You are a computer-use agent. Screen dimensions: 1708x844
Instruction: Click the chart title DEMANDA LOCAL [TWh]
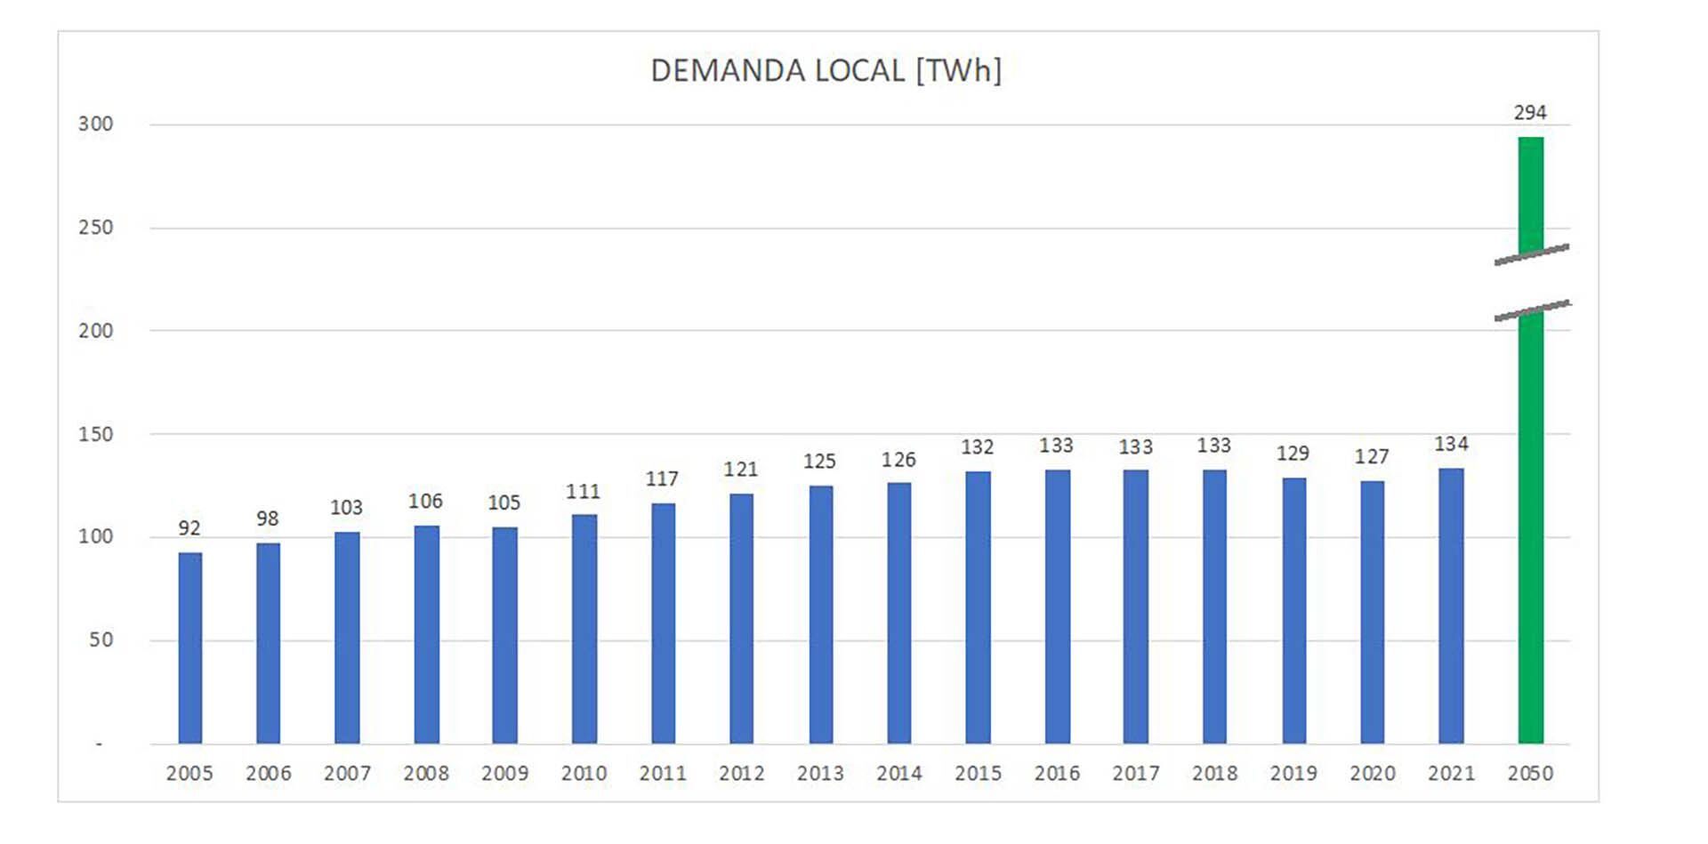(826, 70)
